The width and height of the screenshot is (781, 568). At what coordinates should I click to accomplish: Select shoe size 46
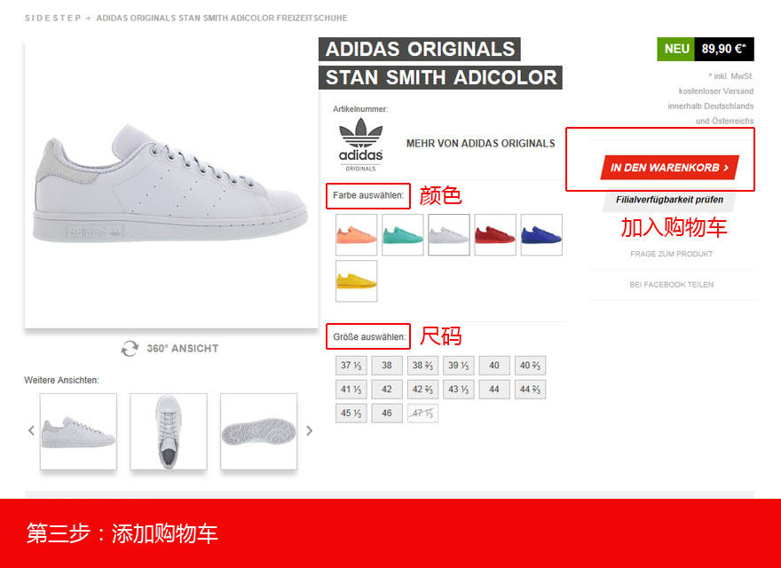387,413
